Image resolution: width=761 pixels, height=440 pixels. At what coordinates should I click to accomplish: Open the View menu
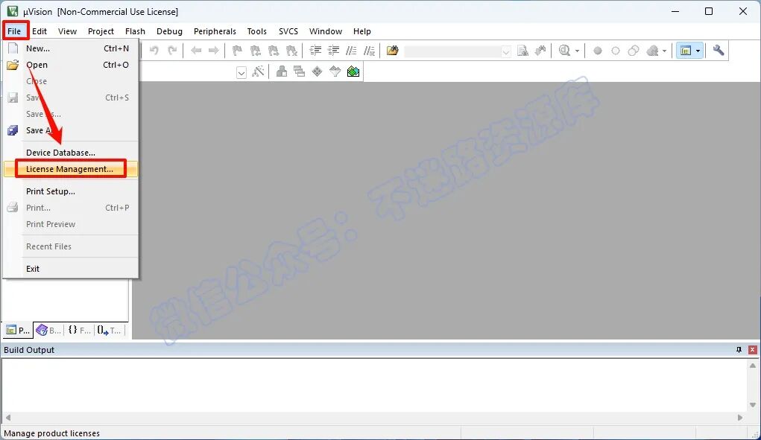click(x=68, y=31)
